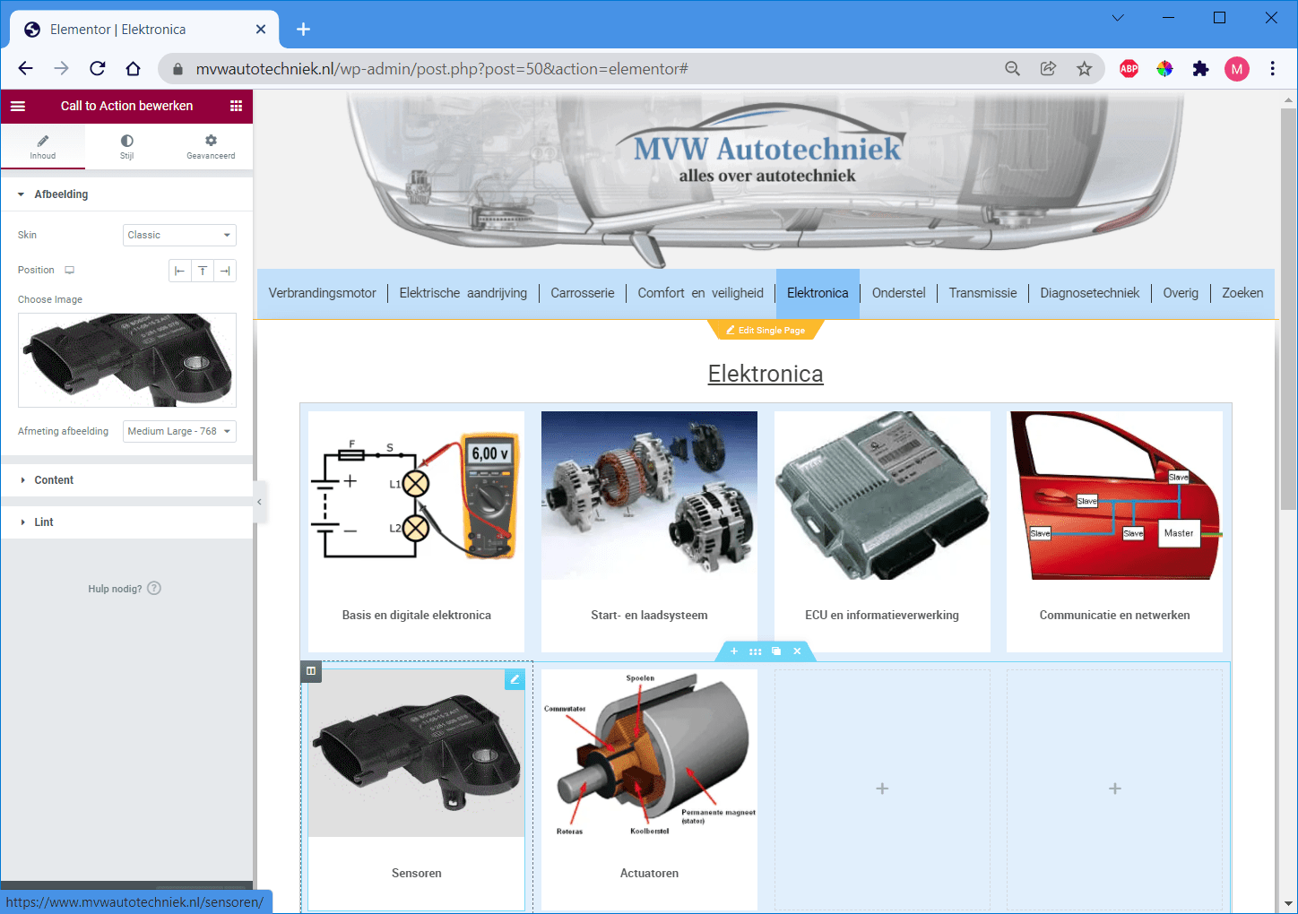Switch to the Geavanceerd tab
The height and width of the screenshot is (914, 1298).
[x=211, y=146]
